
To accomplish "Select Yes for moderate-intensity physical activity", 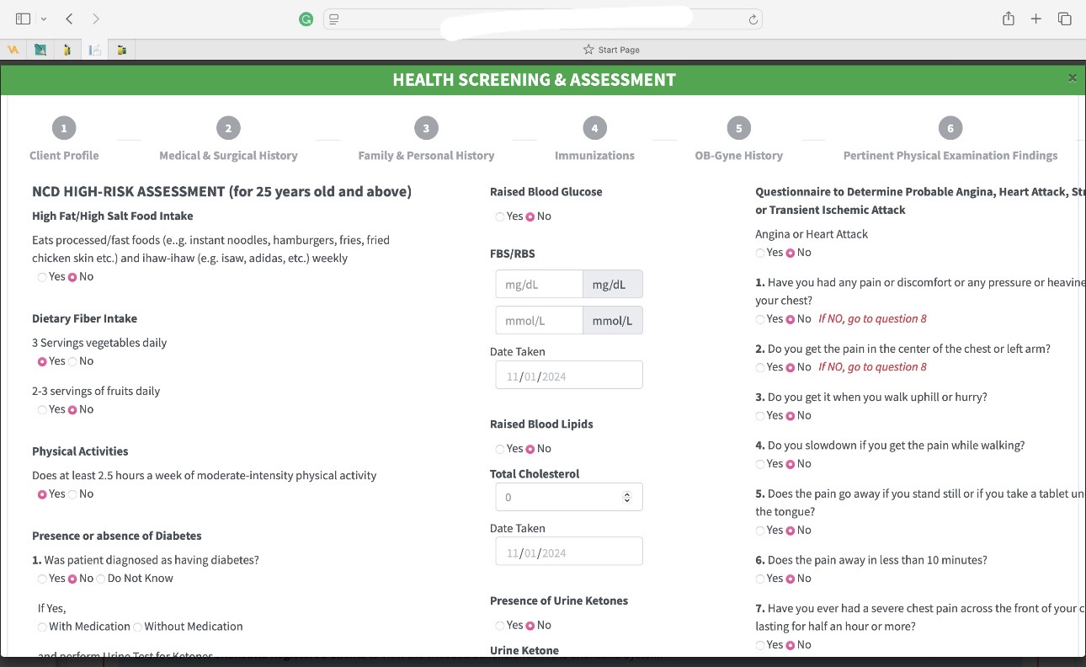I will [x=42, y=494].
